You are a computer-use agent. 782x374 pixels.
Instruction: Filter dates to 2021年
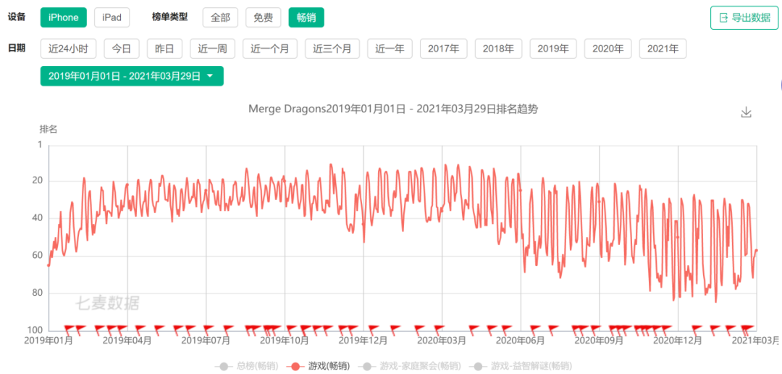[663, 49]
